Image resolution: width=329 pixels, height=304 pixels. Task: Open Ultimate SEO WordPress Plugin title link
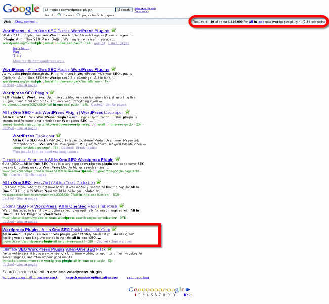point(54,249)
